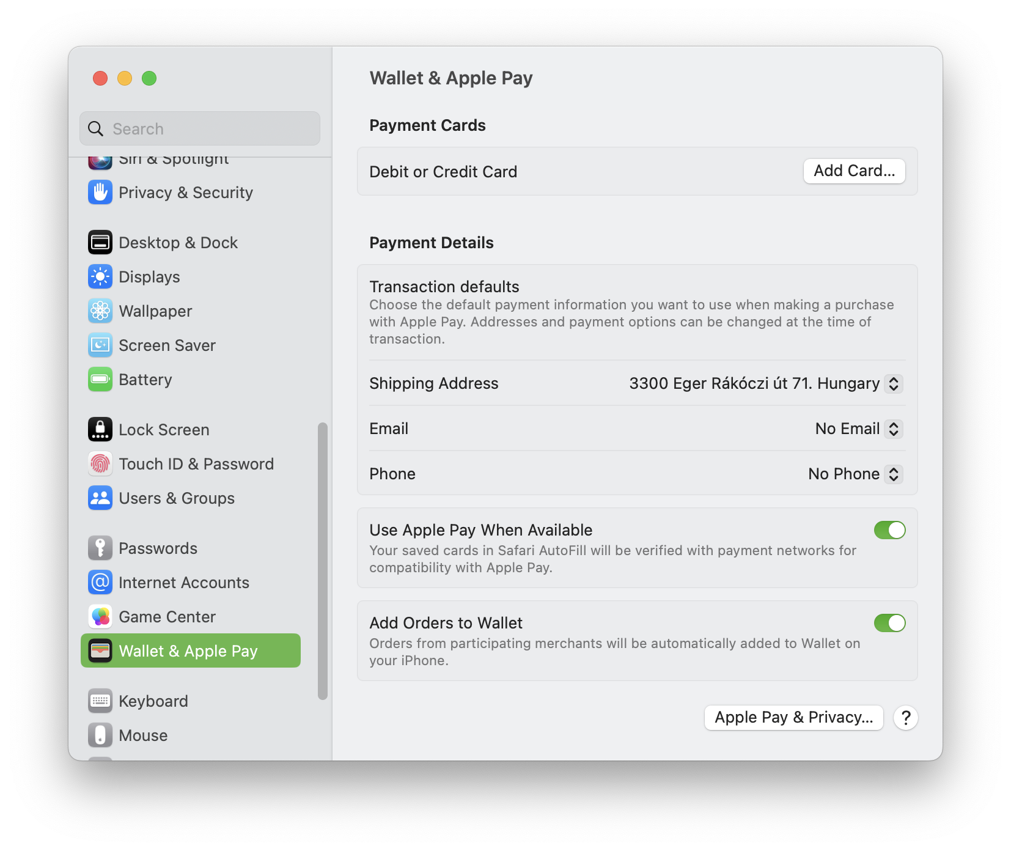Click the Screen Saver icon

[x=100, y=345]
